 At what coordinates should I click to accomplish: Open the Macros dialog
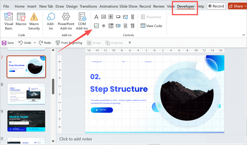(21, 19)
